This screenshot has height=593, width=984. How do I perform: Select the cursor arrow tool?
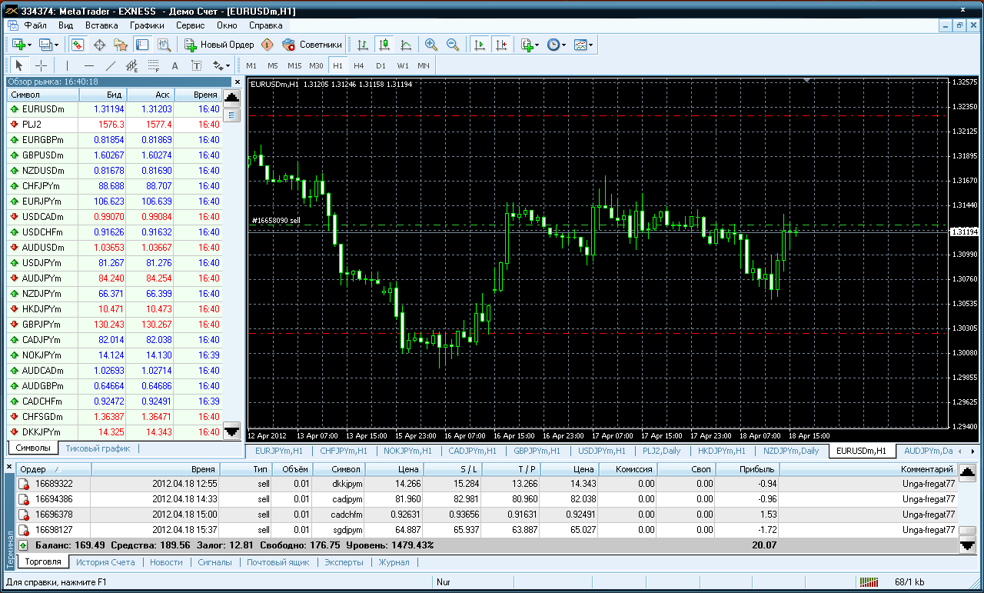pos(19,65)
